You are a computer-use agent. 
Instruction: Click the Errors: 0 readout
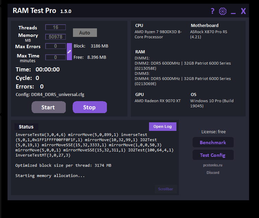30,86
